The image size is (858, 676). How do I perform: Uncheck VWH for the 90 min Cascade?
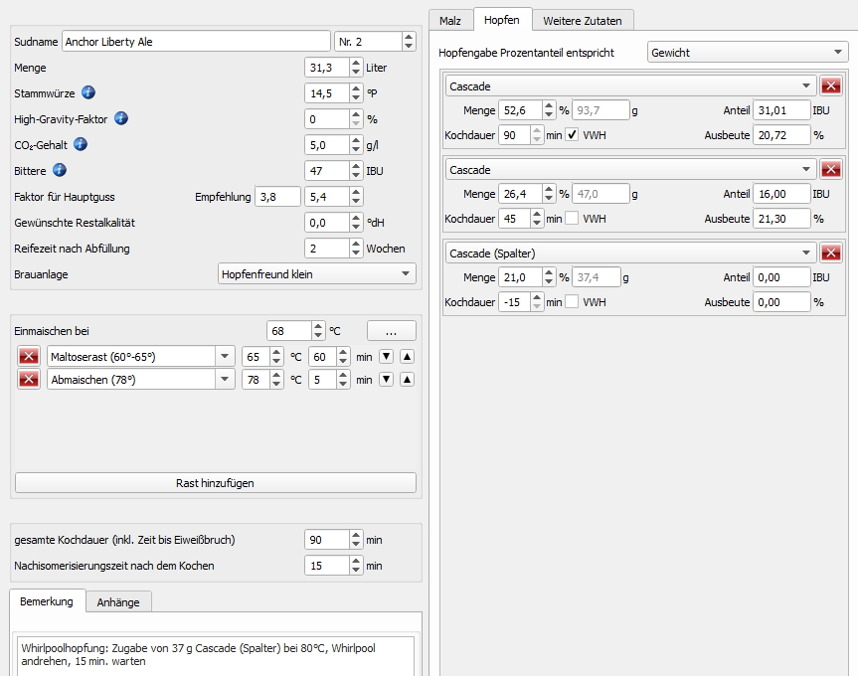[572, 135]
